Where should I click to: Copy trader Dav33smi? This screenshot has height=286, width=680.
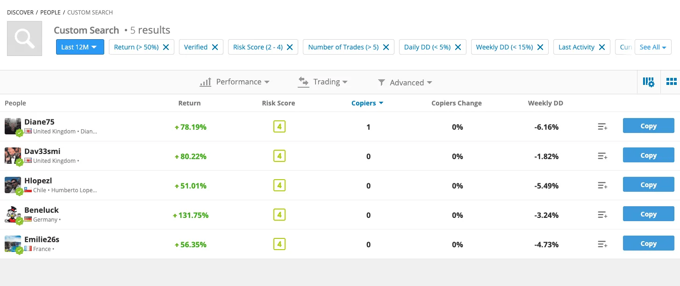coord(648,155)
